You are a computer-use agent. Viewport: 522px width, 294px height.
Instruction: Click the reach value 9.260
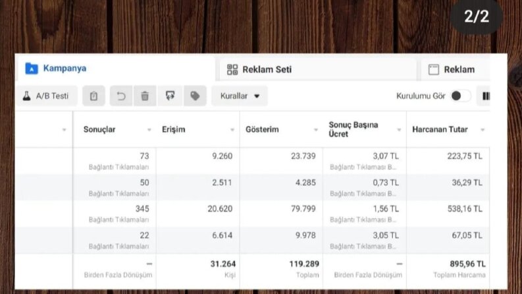222,156
